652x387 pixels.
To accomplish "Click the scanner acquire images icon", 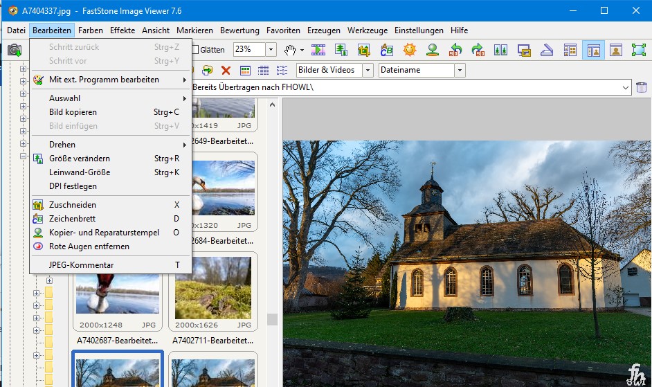I will [547, 50].
